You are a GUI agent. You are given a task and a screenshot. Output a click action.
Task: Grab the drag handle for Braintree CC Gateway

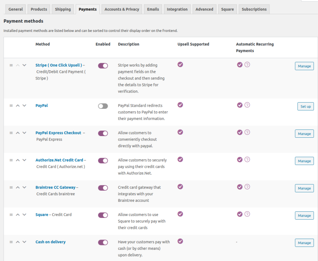(11, 187)
